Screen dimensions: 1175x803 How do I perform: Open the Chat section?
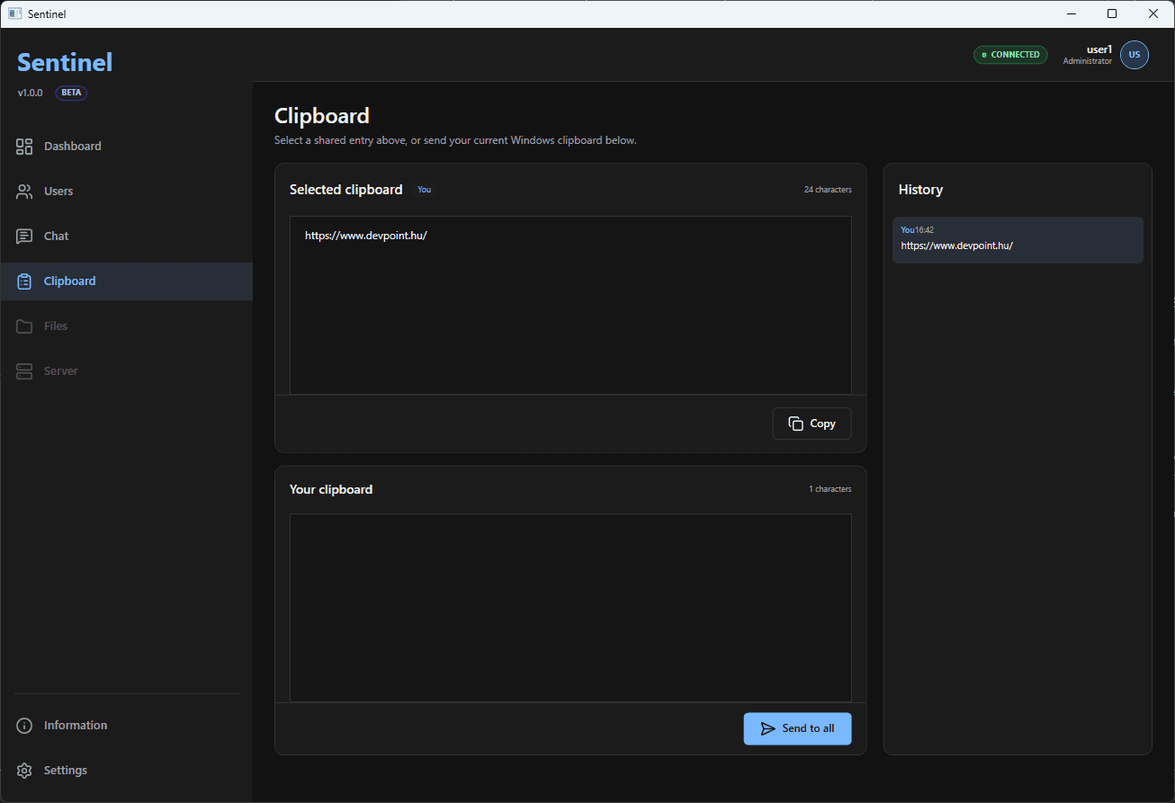pos(126,236)
